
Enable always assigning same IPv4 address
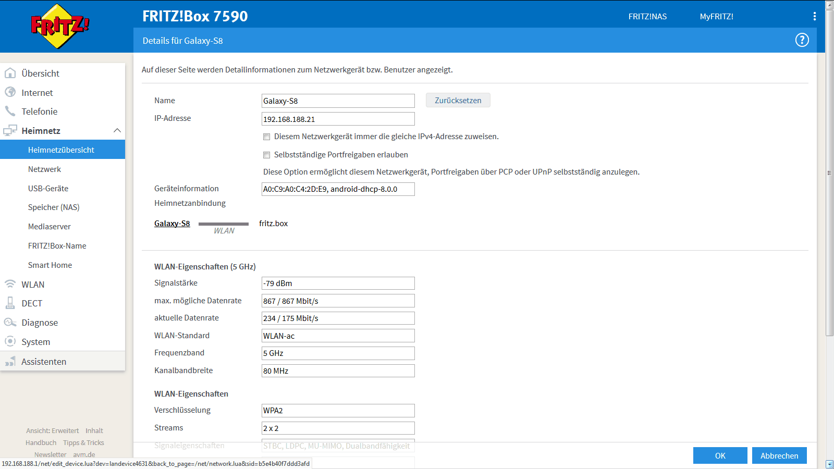pos(266,137)
